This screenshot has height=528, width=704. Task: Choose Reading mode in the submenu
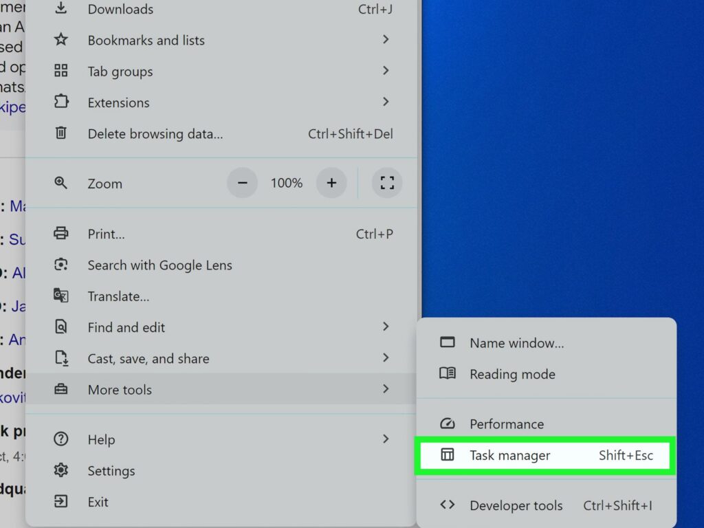coord(512,374)
